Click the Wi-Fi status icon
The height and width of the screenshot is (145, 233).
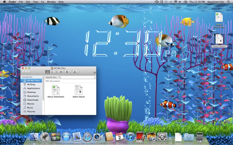[x=176, y=2]
